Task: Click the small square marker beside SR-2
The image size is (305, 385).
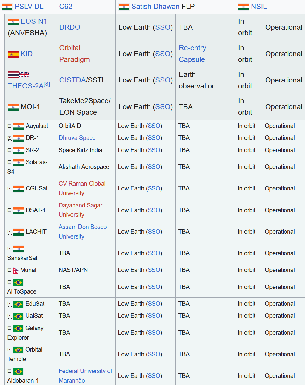Action: click(10, 150)
